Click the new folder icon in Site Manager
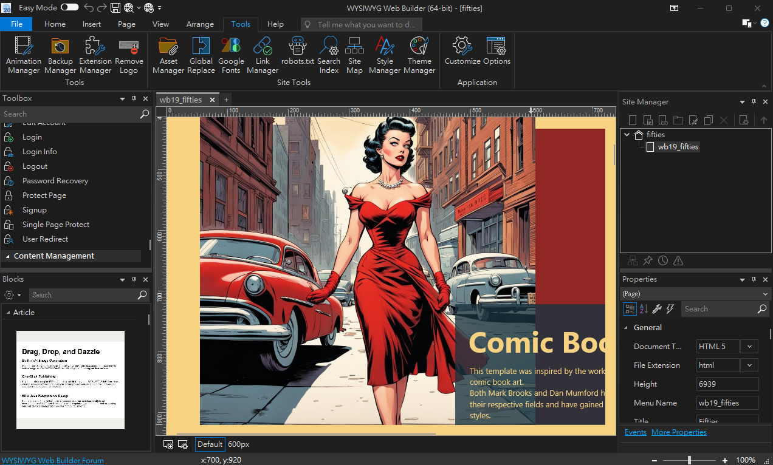Screen dimensions: 773x465 click(x=678, y=120)
